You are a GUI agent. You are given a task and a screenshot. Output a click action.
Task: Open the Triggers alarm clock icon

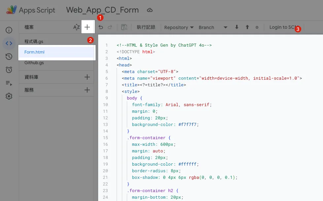pyautogui.click(x=9, y=70)
